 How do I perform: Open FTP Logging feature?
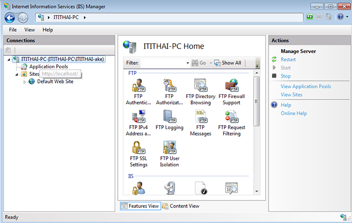click(x=169, y=120)
